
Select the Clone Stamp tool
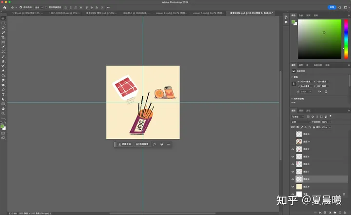[3, 61]
